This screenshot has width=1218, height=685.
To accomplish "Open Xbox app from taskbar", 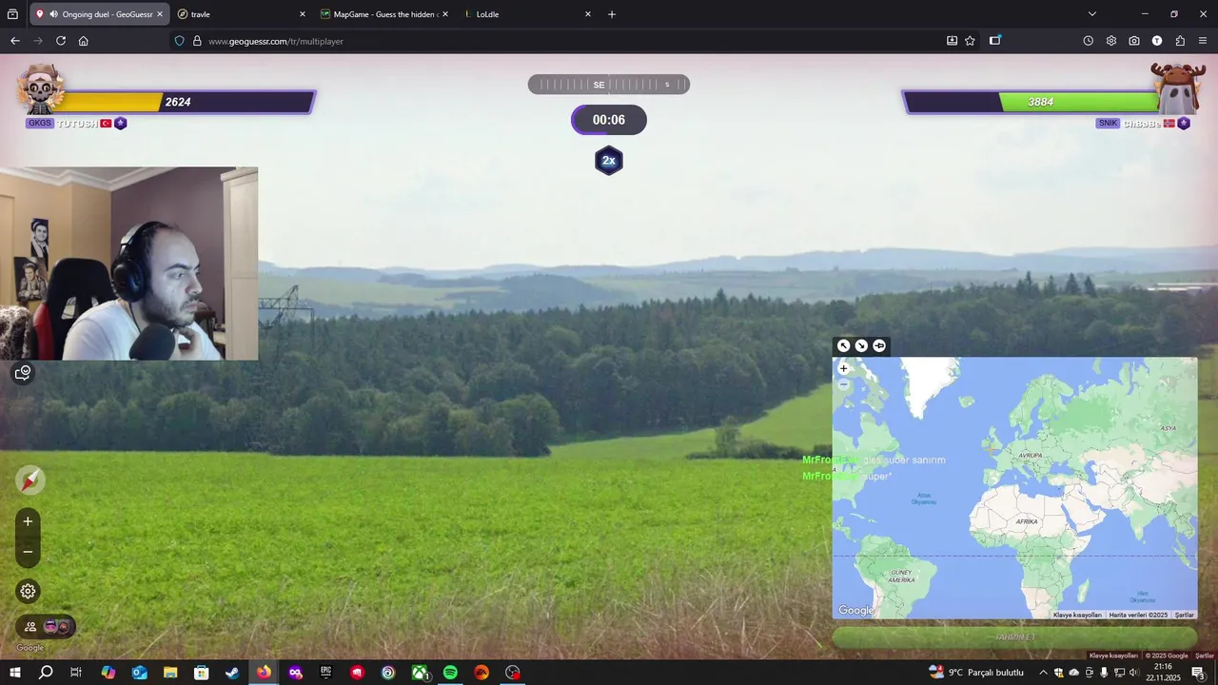I will click(x=420, y=673).
